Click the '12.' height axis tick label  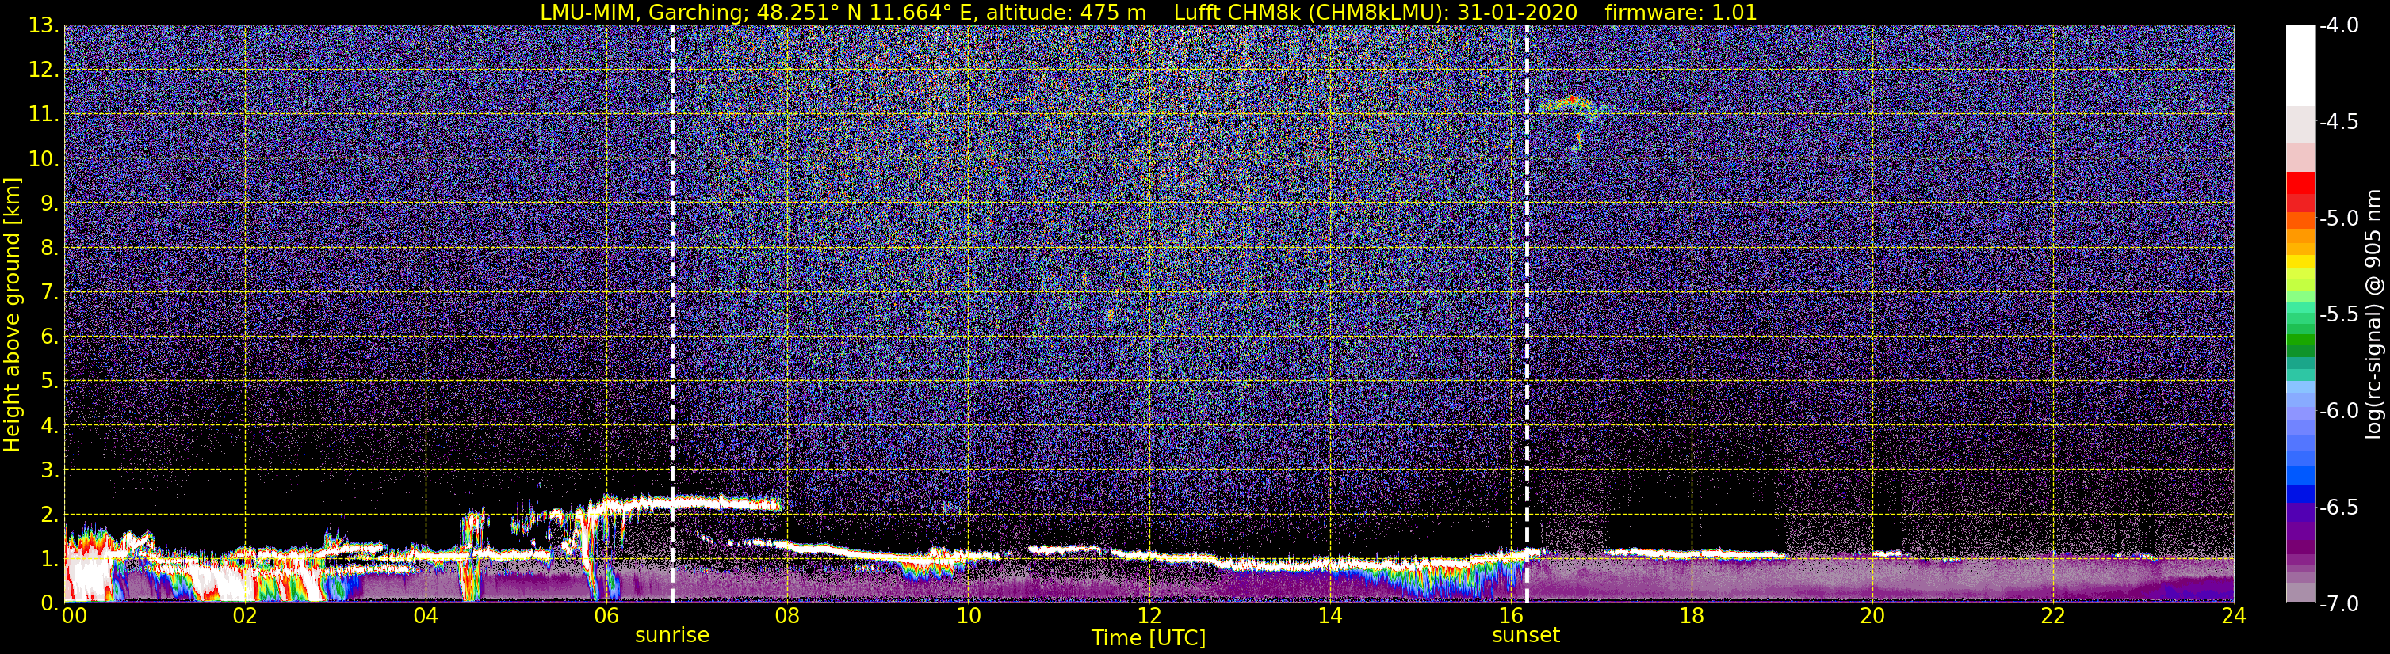click(43, 70)
